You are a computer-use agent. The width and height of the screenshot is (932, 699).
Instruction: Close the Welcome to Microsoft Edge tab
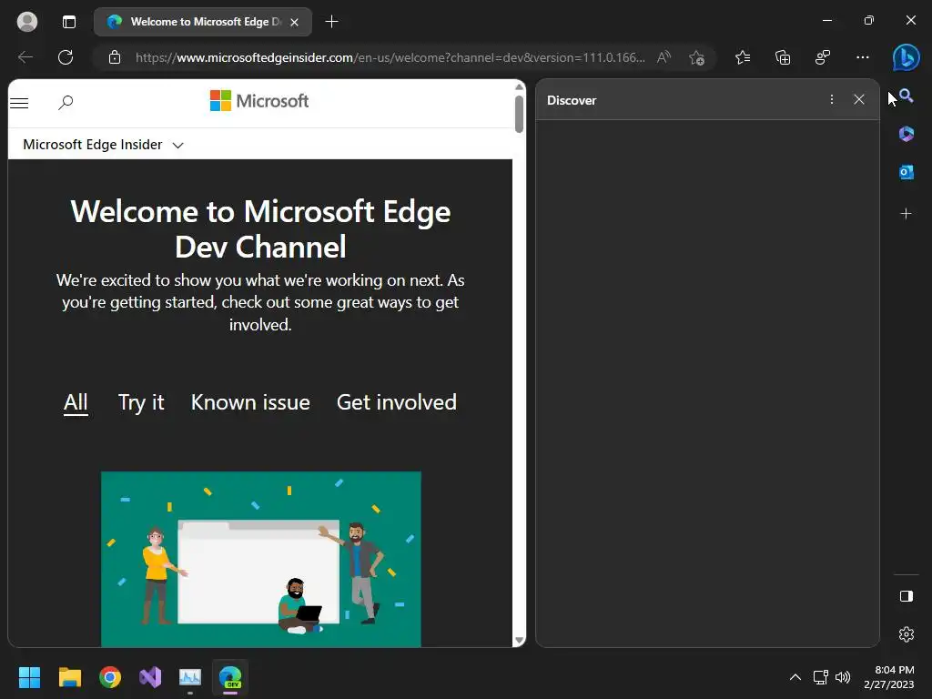pyautogui.click(x=294, y=22)
